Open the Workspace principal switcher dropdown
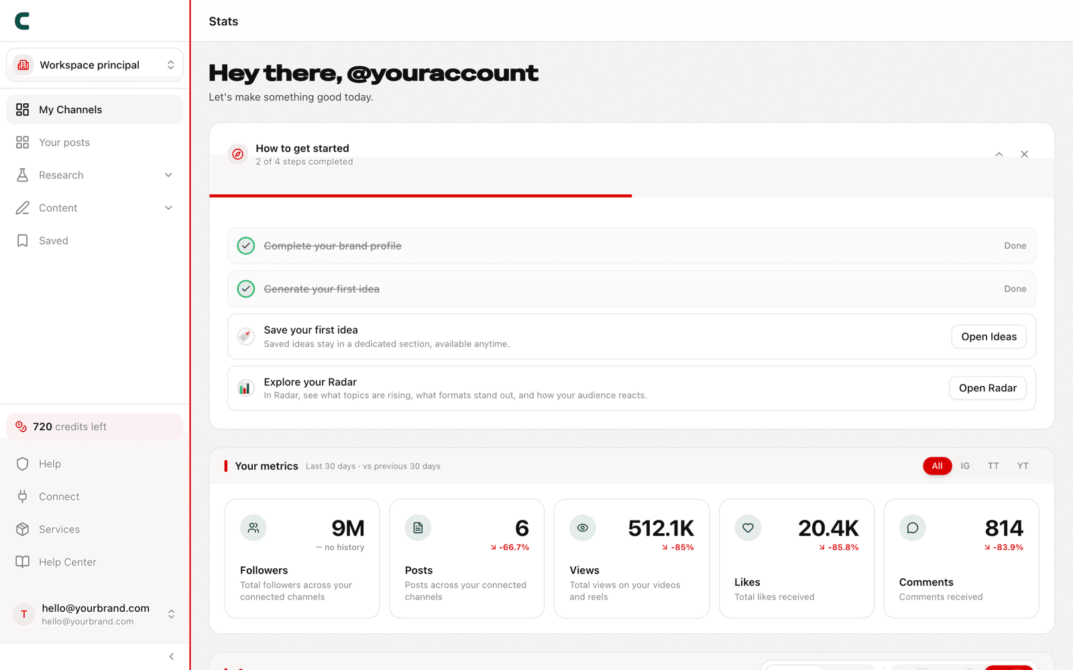This screenshot has width=1073, height=670. click(x=95, y=65)
